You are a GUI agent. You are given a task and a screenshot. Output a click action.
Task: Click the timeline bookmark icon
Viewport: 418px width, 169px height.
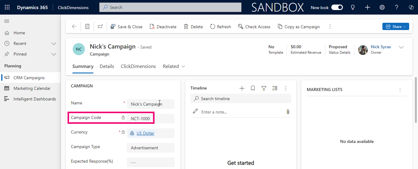253,88
